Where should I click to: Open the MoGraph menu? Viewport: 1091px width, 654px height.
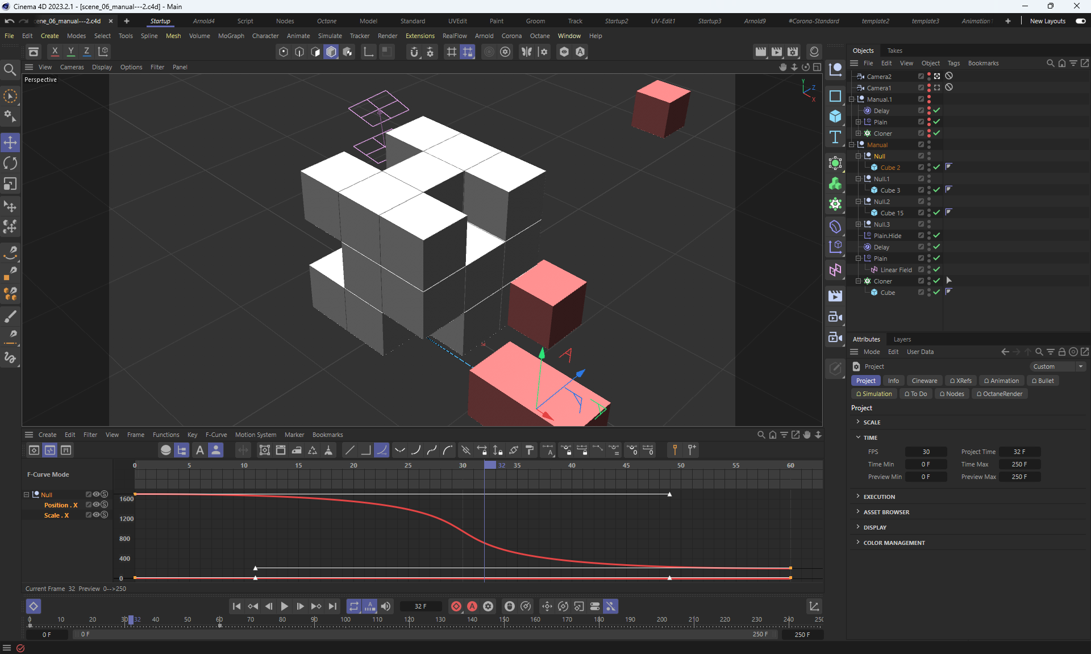(231, 36)
